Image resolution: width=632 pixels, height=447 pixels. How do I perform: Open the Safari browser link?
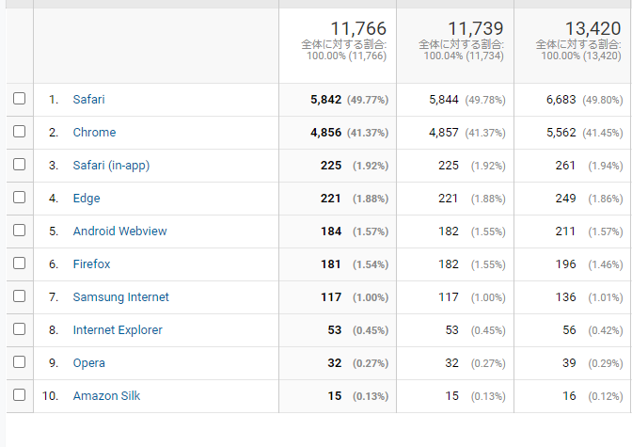click(x=88, y=99)
